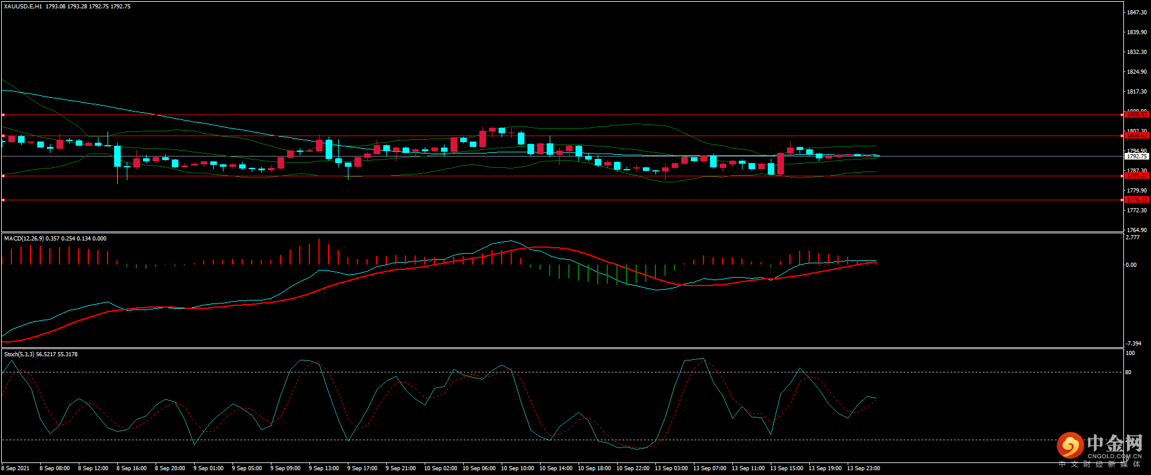Select left handle of 1785.21 horizontal line
1151x475 pixels.
[x=3, y=176]
